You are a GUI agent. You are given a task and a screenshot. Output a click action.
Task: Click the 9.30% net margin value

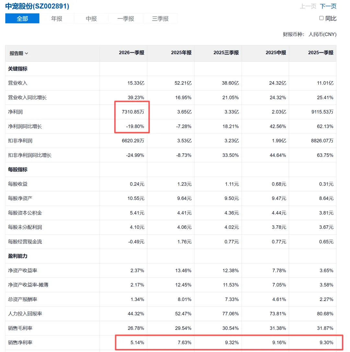326,343
